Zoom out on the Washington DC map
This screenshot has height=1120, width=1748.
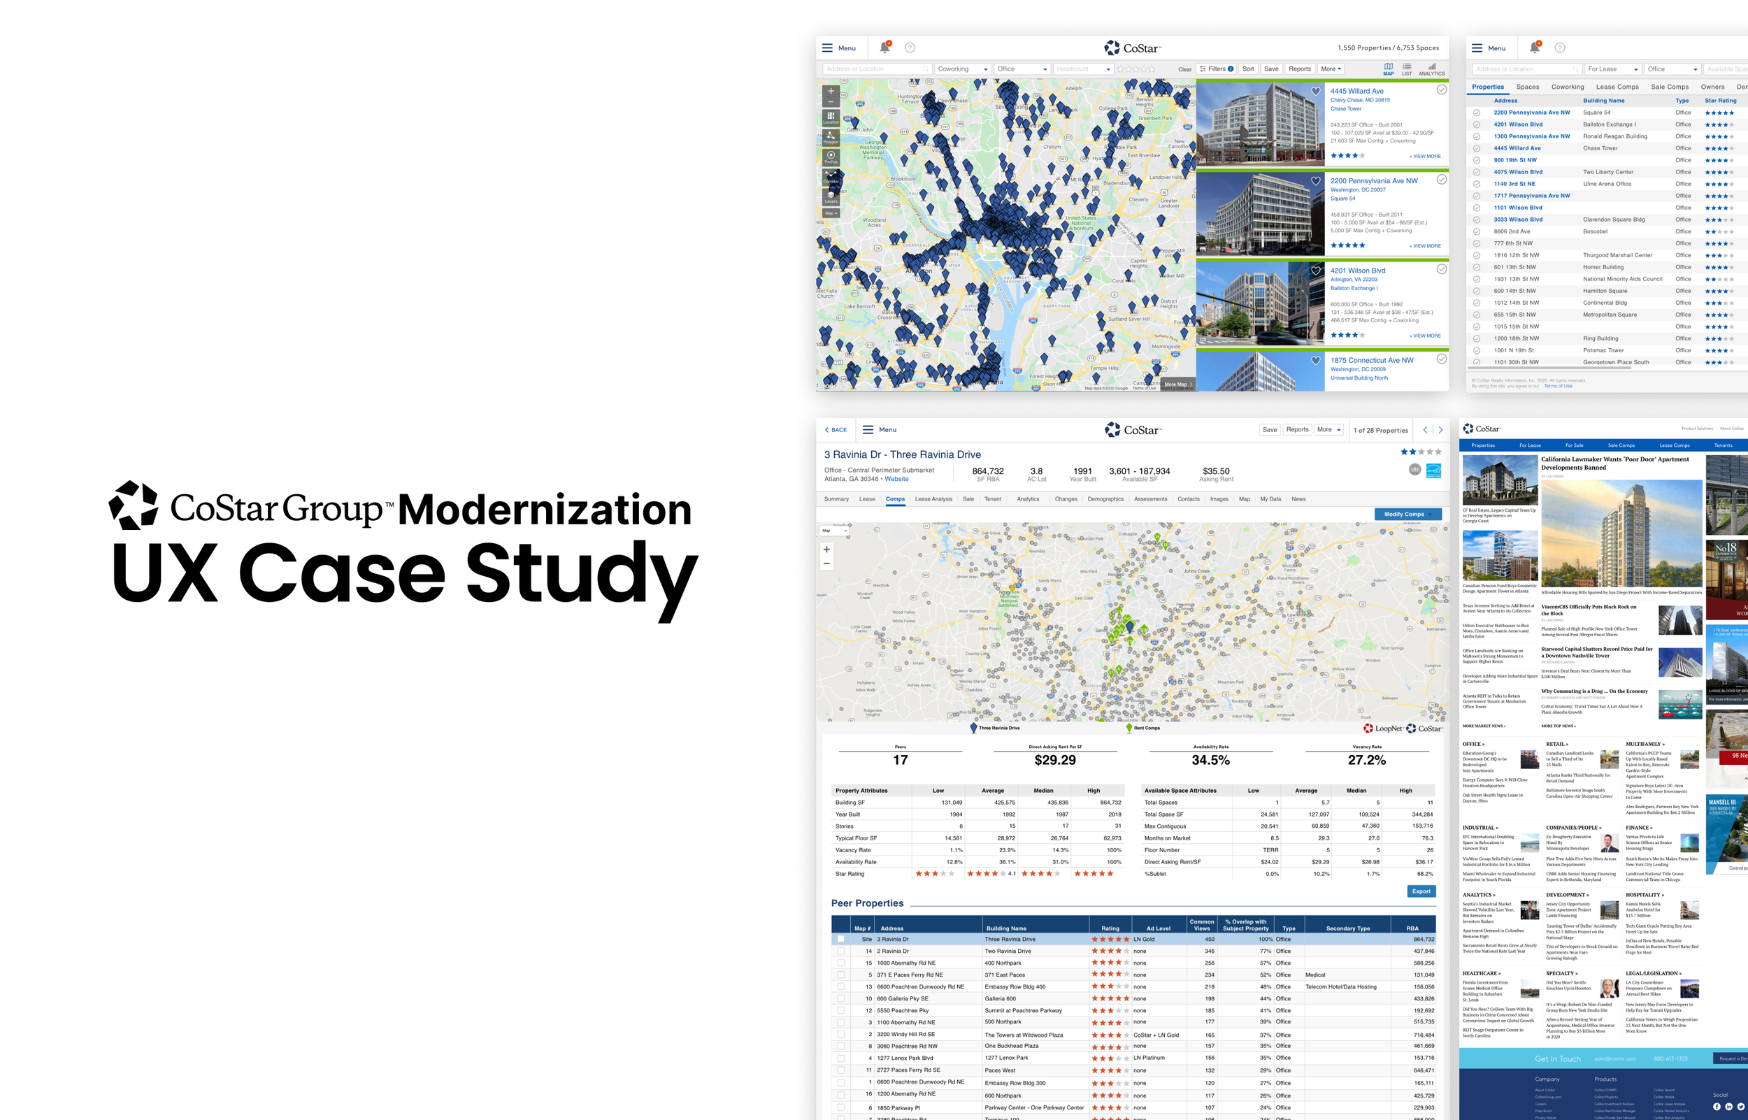pos(831,103)
